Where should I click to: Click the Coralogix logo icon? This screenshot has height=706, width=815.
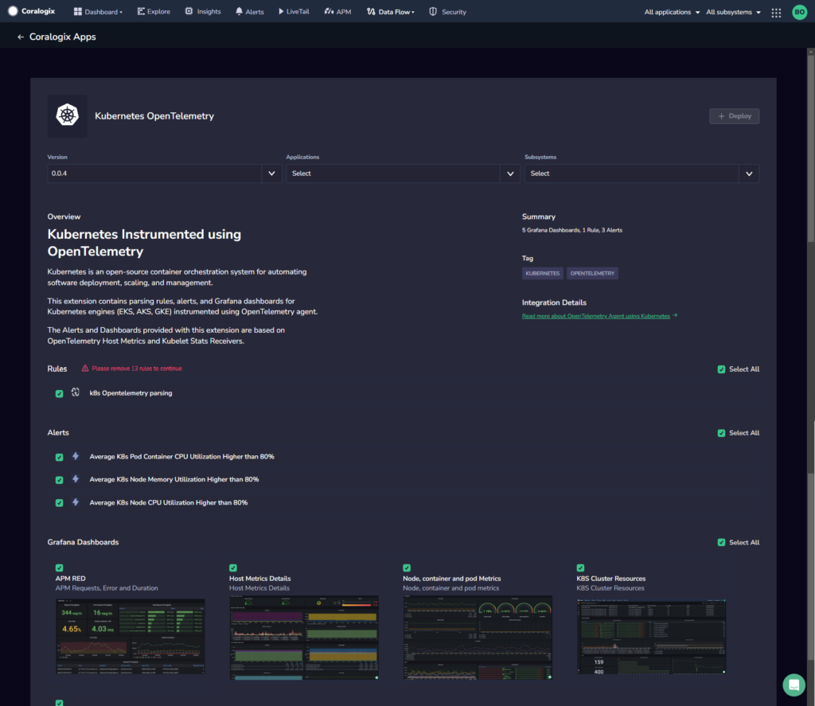13,11
